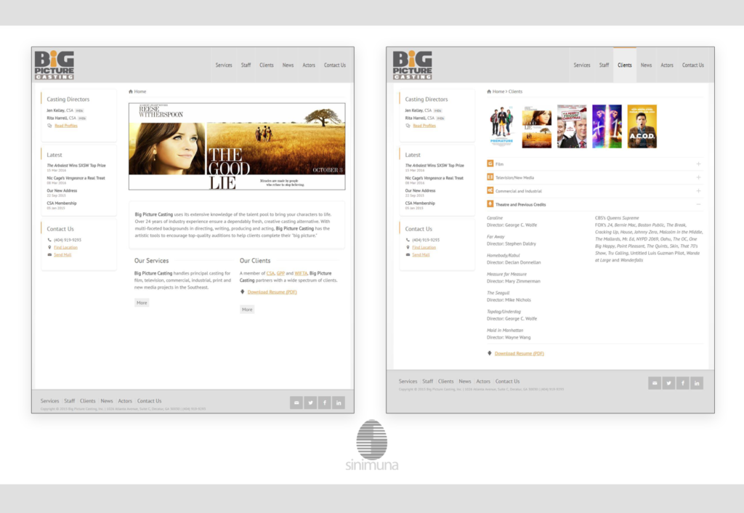This screenshot has height=513, width=744.
Task: Open Twitter icon in right page footer
Action: click(x=668, y=383)
